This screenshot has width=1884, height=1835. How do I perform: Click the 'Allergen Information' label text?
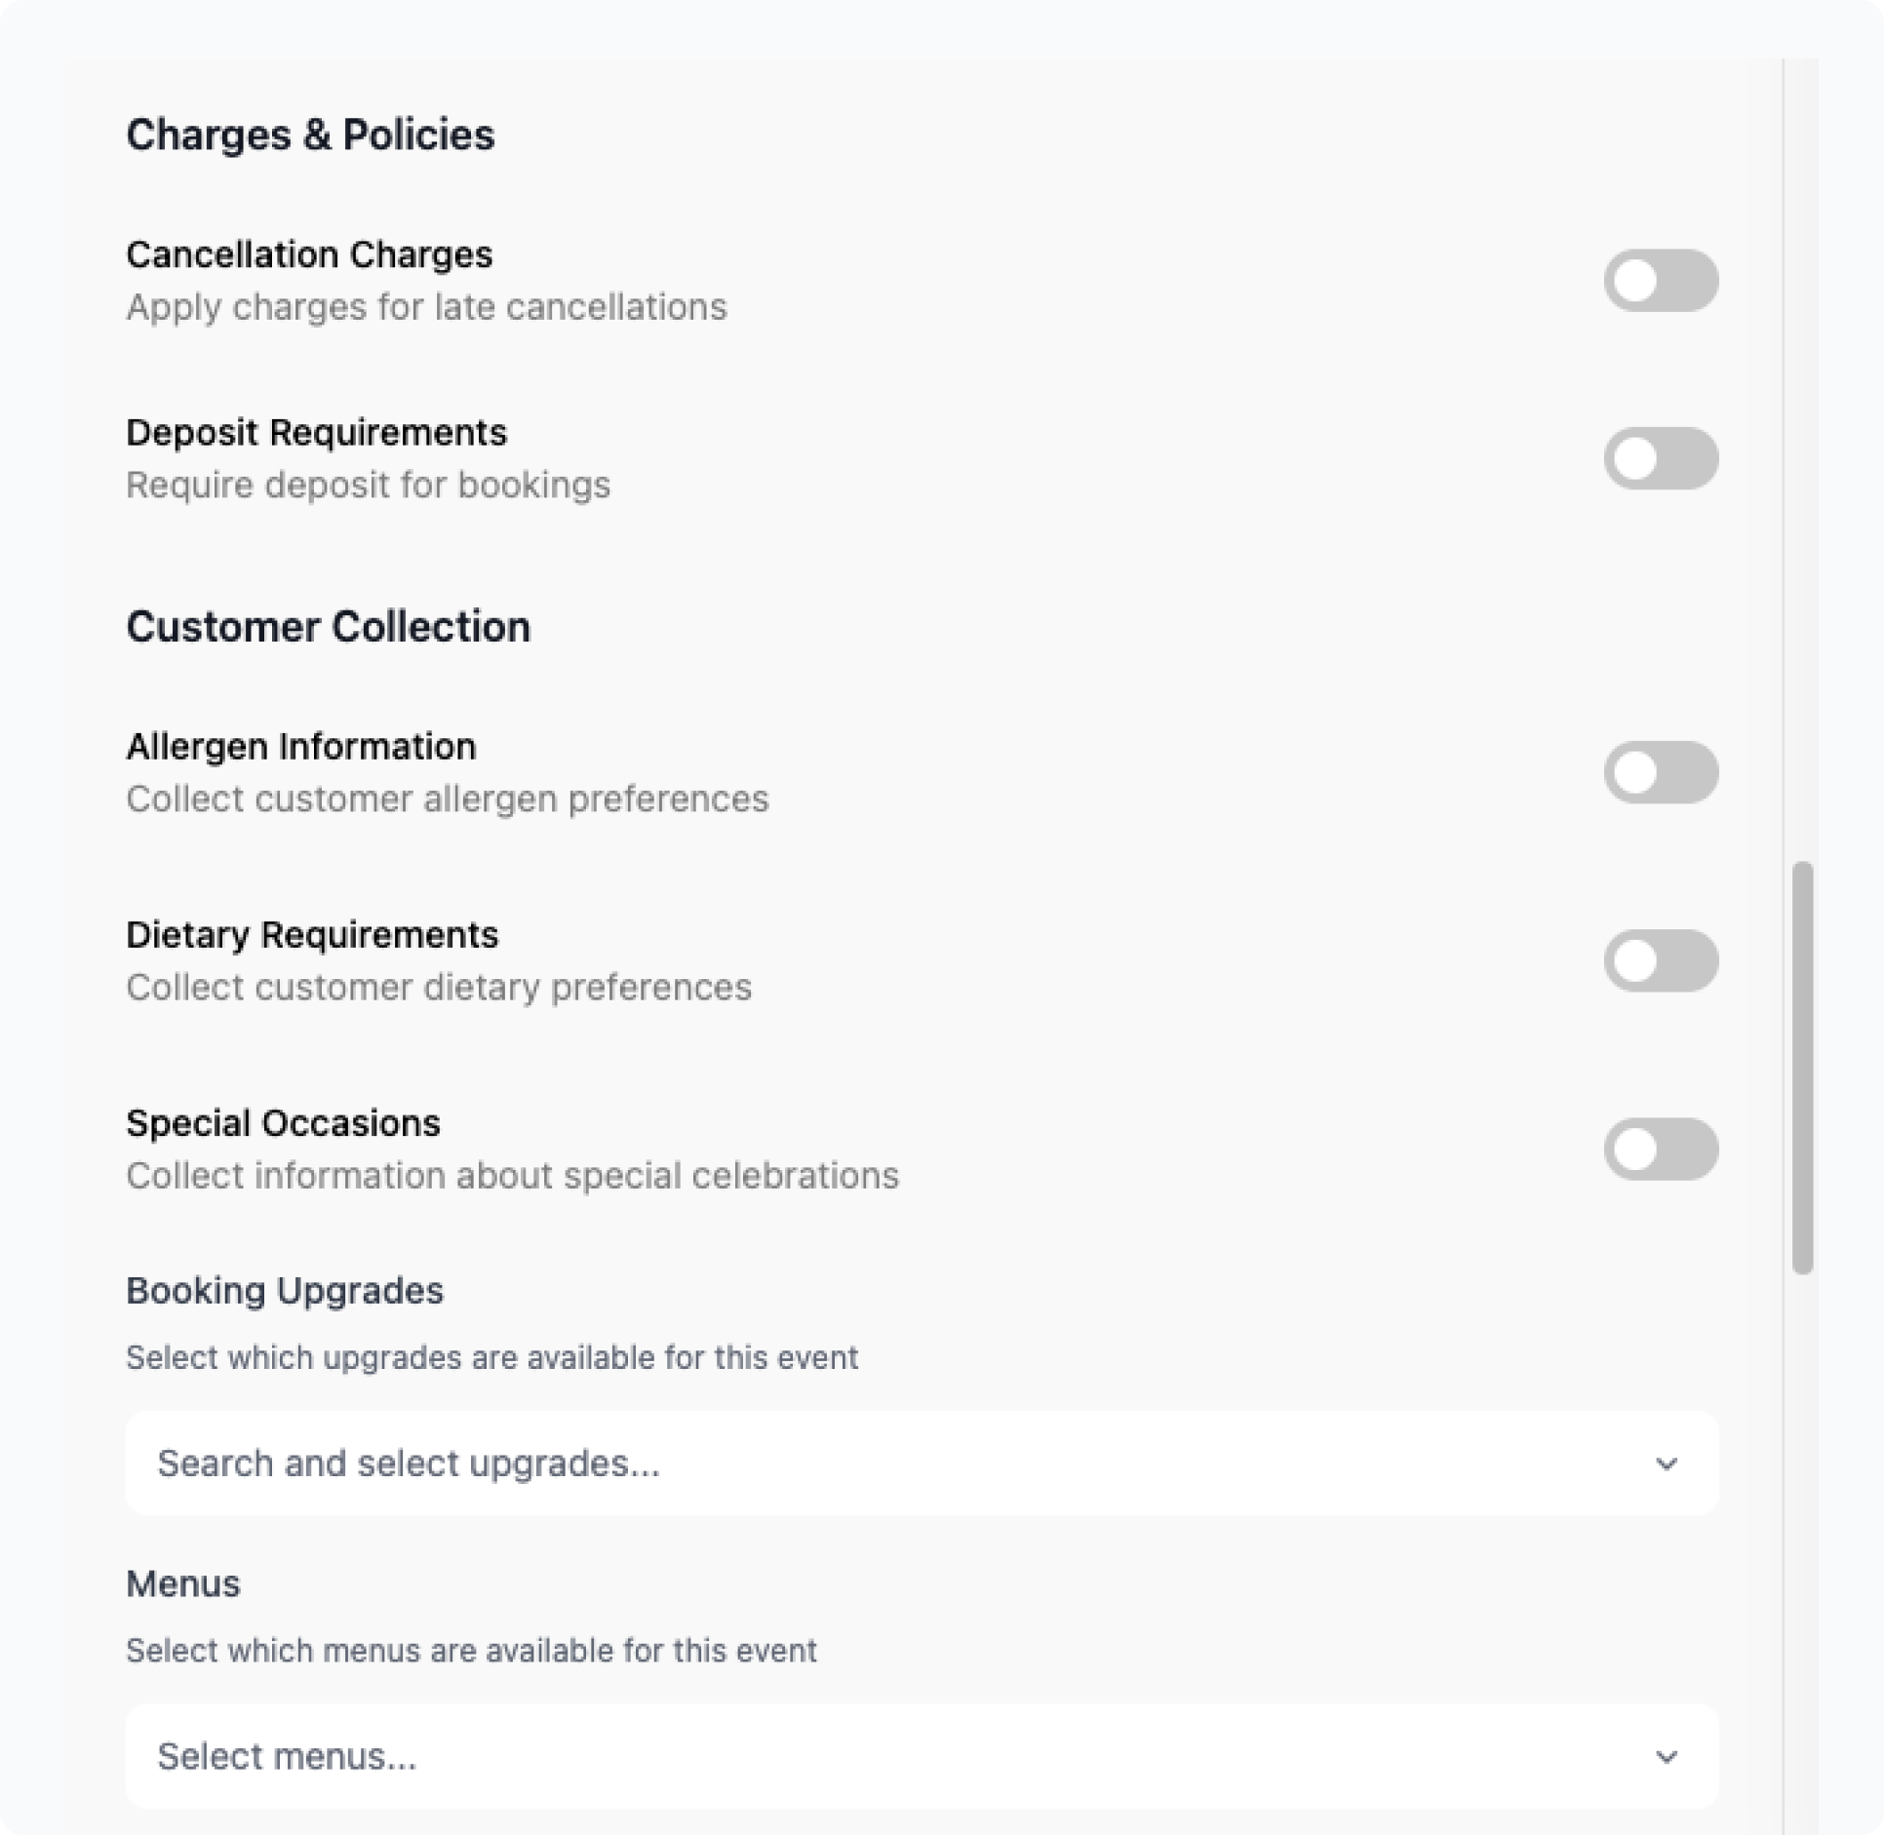pyautogui.click(x=300, y=746)
